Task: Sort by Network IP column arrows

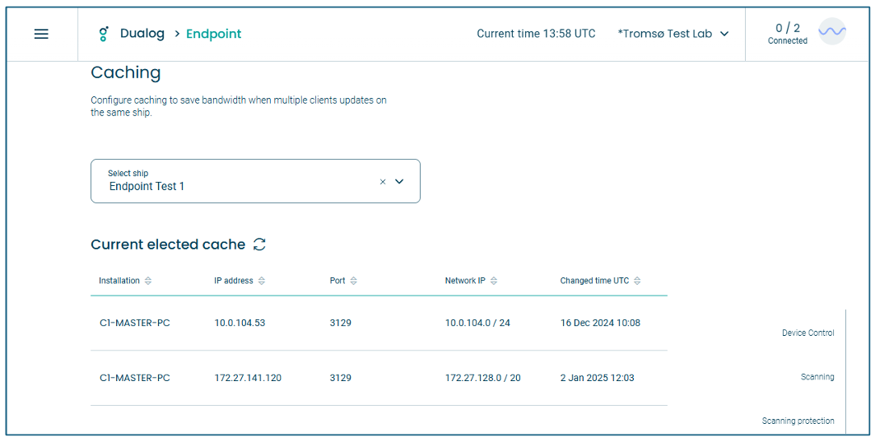Action: pyautogui.click(x=493, y=281)
